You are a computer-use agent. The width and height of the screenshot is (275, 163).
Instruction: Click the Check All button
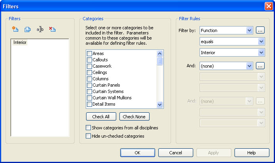[101, 116]
